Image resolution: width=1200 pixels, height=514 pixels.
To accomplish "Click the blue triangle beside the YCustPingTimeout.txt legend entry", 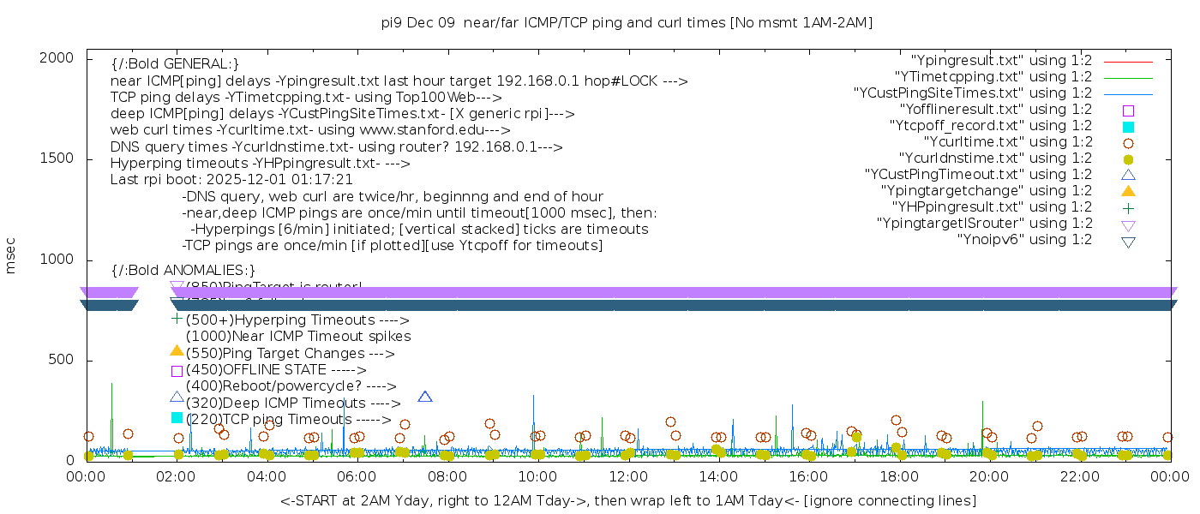I will (x=1128, y=174).
